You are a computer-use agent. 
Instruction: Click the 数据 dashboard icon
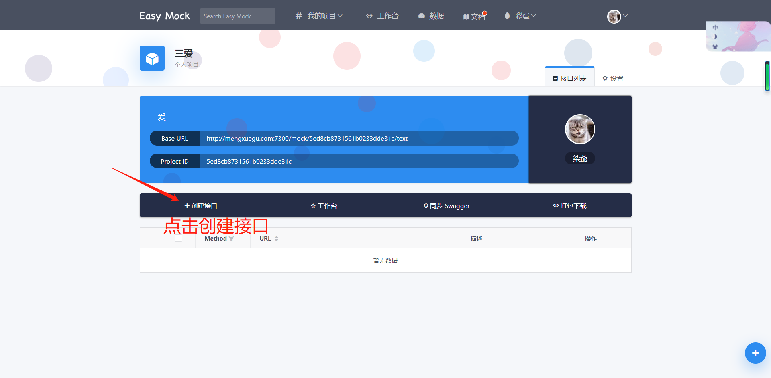[x=422, y=16]
